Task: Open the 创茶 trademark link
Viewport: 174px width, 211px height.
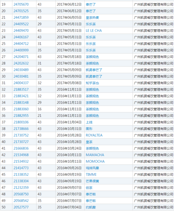Action: (x=89, y=188)
